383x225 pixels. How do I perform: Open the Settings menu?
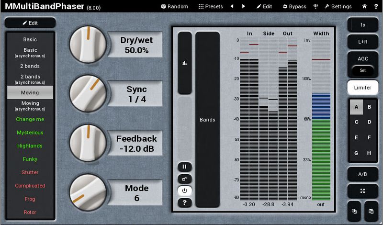coord(338,7)
